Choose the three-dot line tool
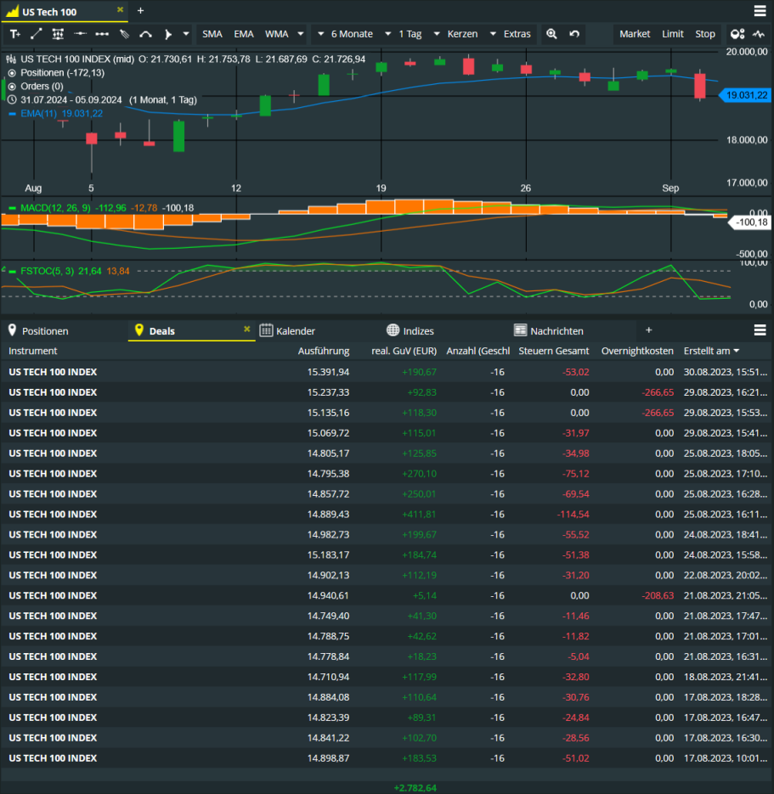This screenshot has height=794, width=774. point(102,34)
